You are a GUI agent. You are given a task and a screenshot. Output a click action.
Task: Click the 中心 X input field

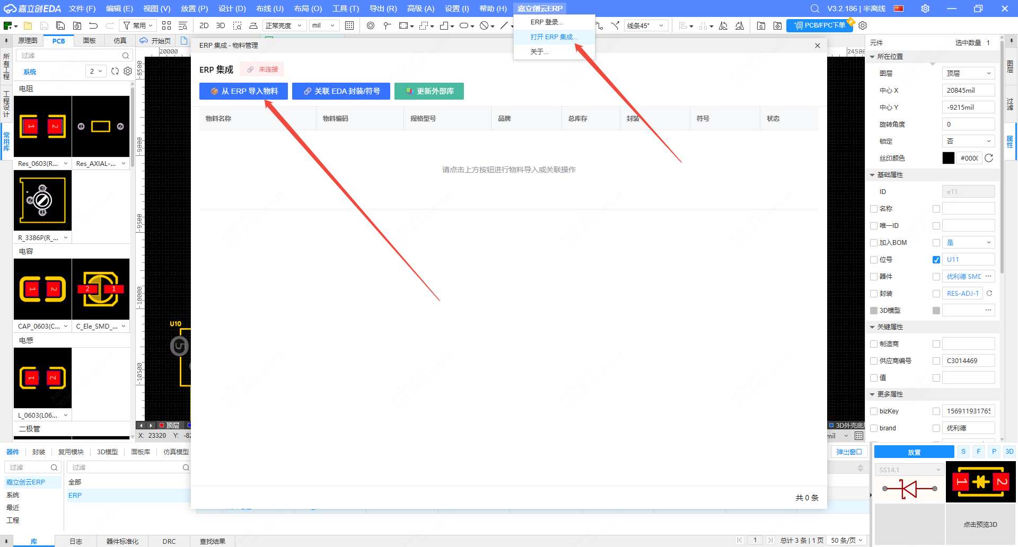[x=968, y=90]
